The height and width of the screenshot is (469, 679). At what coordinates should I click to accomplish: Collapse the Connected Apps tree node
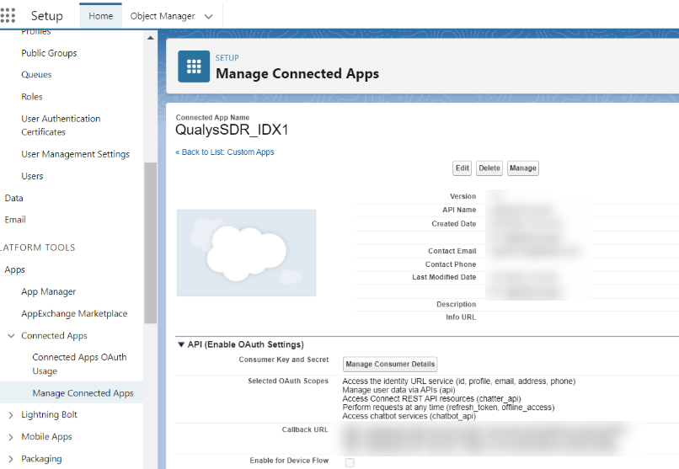[x=11, y=336]
